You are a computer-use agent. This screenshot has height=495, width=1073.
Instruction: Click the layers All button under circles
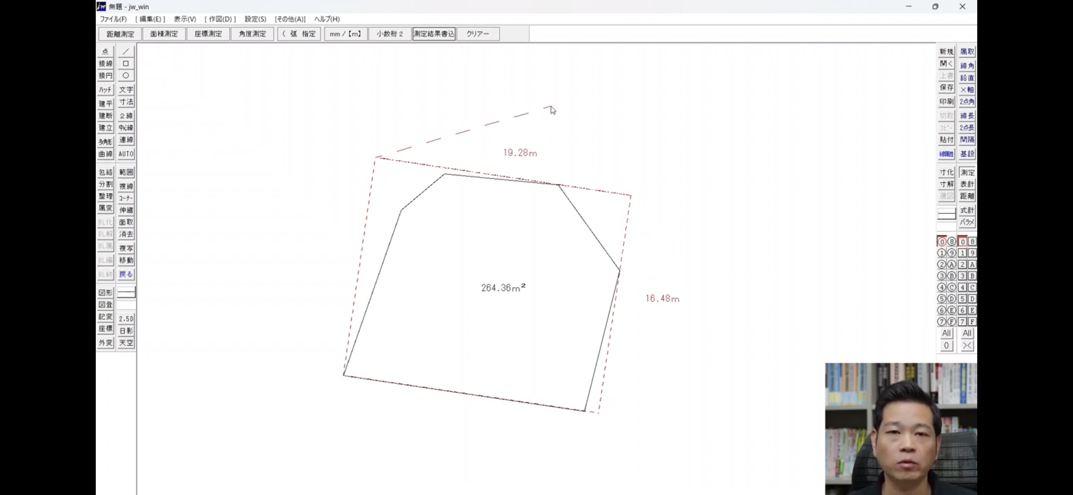[946, 333]
